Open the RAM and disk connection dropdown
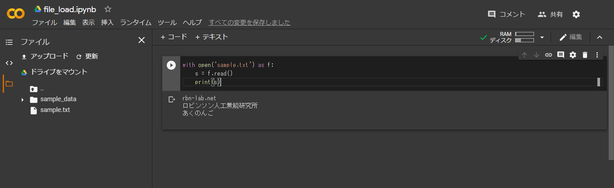 pos(542,37)
